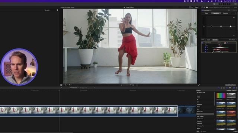This screenshot has height=133, width=238.
Task: Select the Color Board effect thumbnail
Action: 221,96
